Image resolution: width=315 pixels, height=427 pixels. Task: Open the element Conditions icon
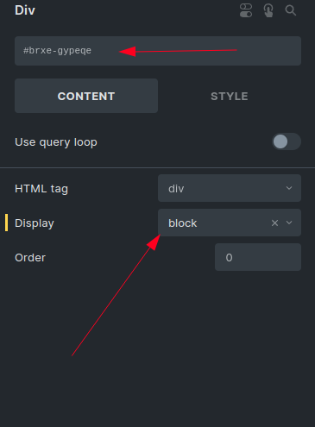coord(246,10)
